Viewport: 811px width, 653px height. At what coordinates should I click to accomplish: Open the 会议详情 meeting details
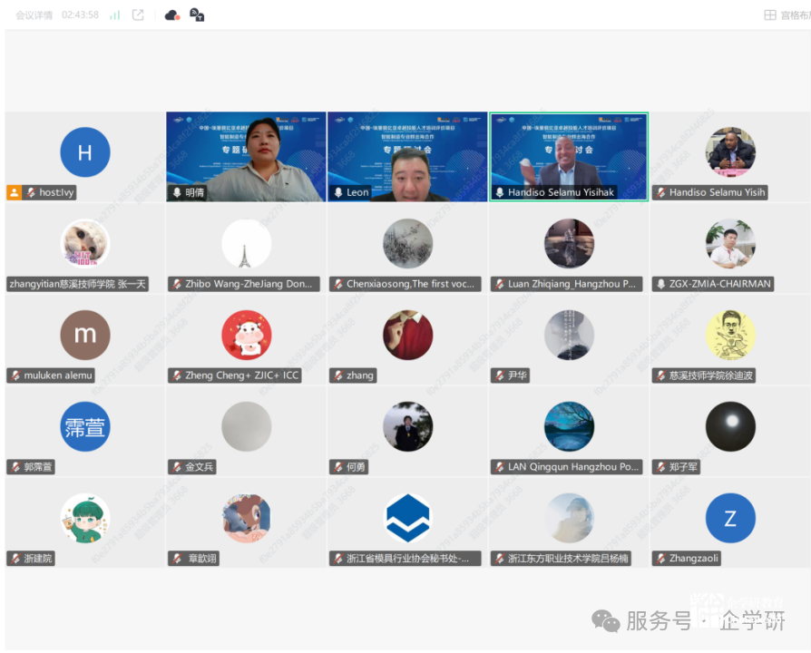pyautogui.click(x=34, y=15)
